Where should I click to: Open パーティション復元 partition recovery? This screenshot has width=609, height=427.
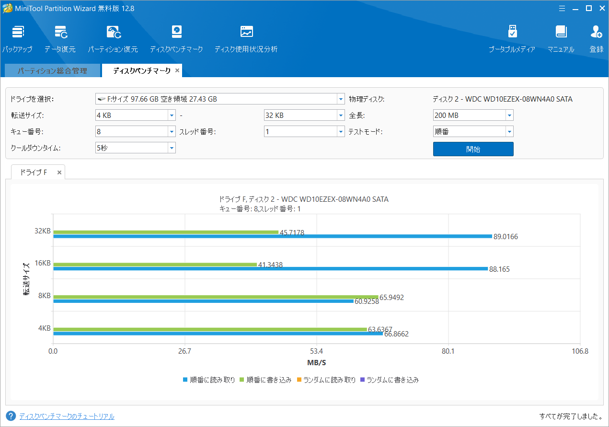click(x=113, y=33)
